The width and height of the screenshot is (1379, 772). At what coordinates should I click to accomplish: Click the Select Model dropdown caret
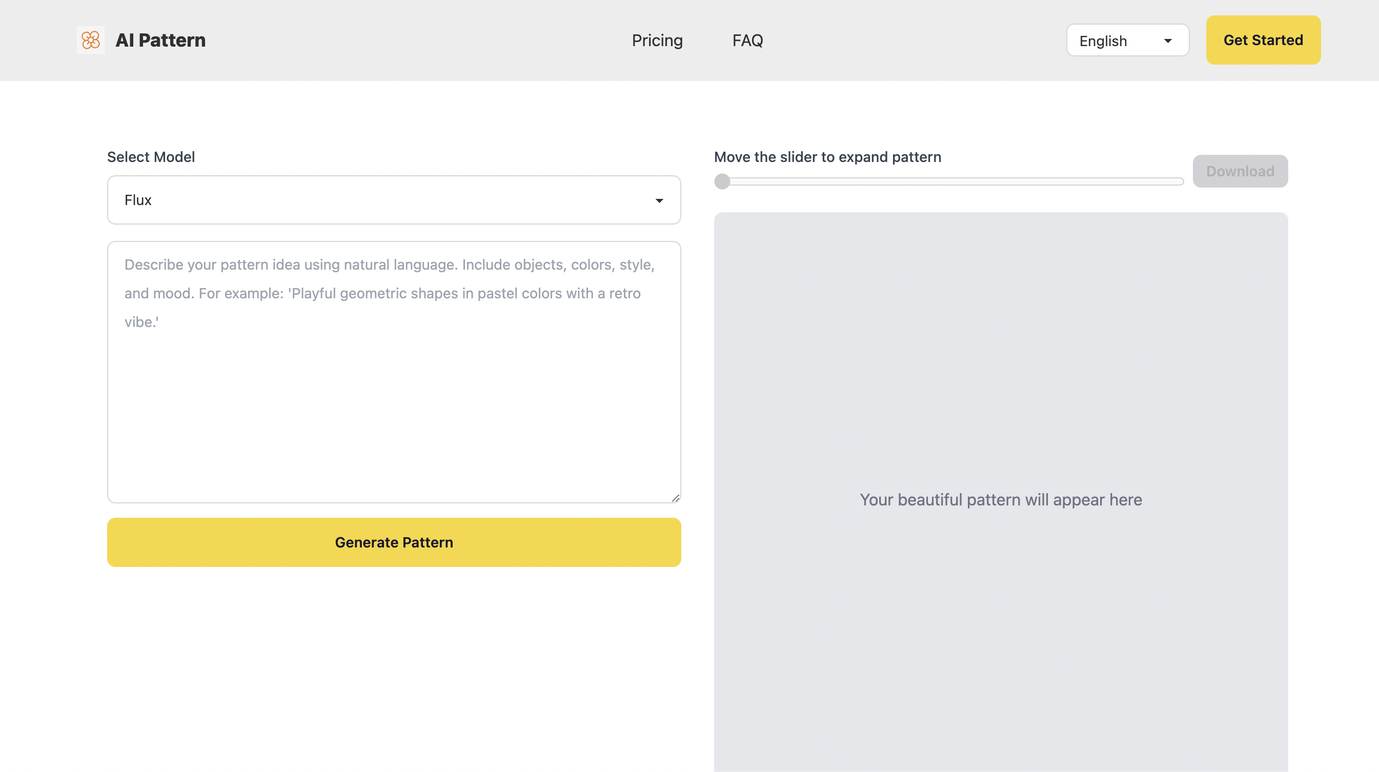[659, 201]
